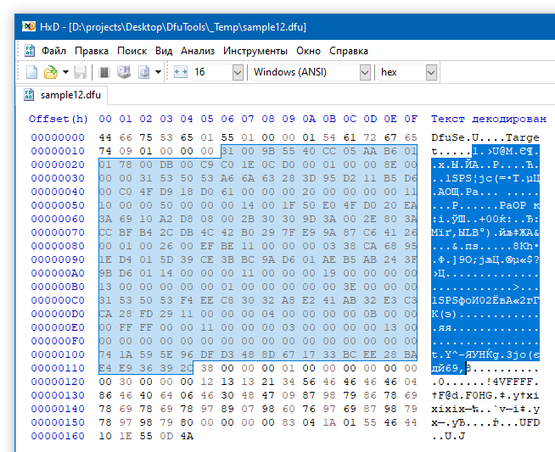This screenshot has height=452, width=555.
Task: Click decoded text '..U.J' in the last row
Action: (x=448, y=436)
